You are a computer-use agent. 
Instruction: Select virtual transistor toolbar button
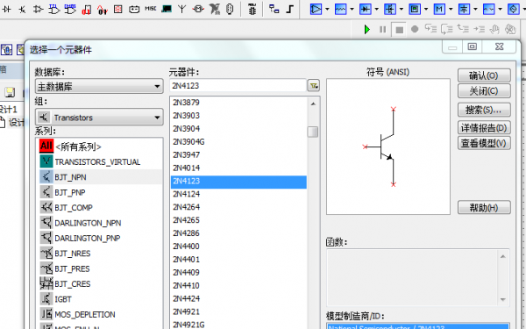pos(390,9)
